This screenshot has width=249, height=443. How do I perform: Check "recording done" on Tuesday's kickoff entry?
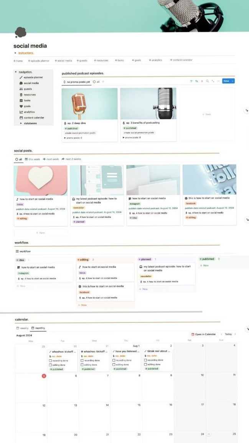pos(50,360)
